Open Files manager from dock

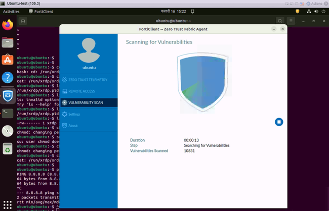point(8,42)
